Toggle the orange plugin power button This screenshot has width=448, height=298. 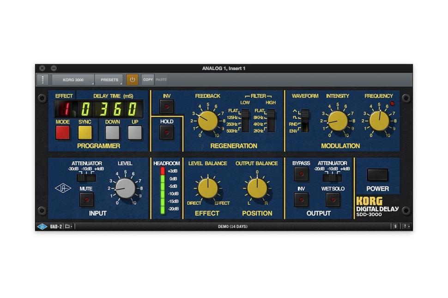click(132, 80)
